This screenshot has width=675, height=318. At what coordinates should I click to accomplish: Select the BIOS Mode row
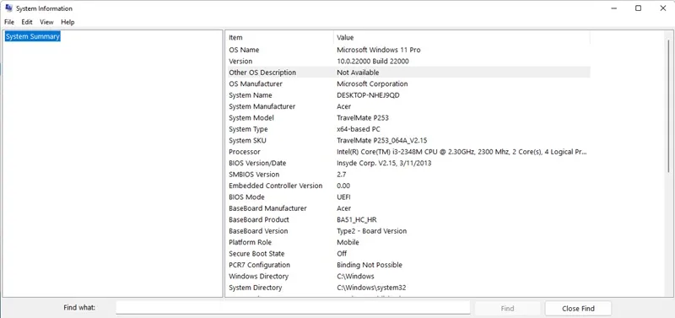(408, 197)
